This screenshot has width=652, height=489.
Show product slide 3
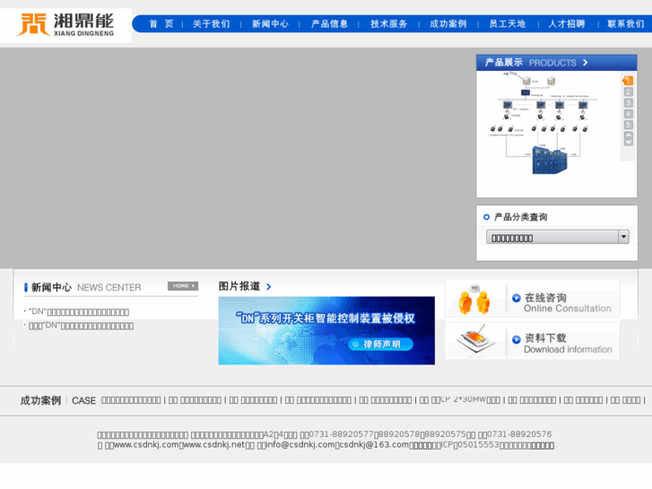pyautogui.click(x=629, y=103)
